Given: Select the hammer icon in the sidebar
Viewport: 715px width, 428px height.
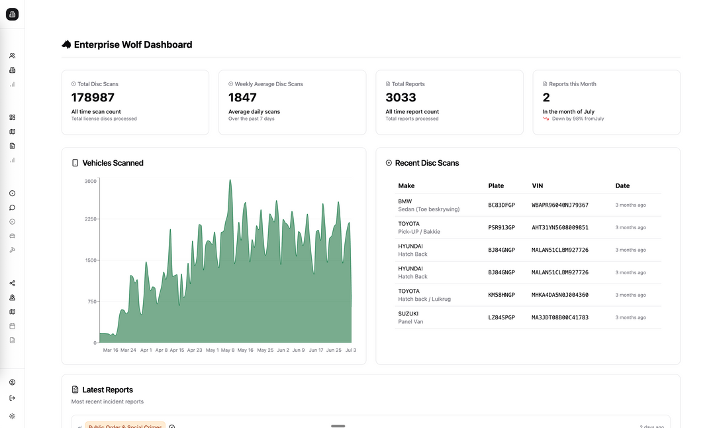Looking at the screenshot, I should [x=12, y=250].
